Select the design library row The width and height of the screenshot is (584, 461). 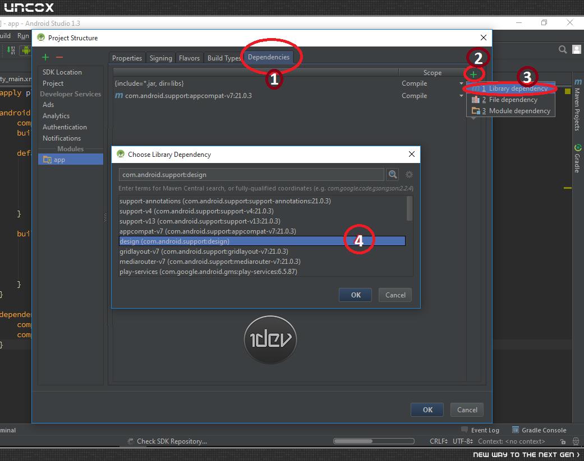click(262, 241)
